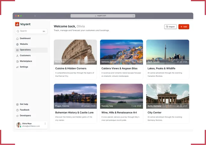Click the Import button
The image size is (206, 145).
click(170, 27)
